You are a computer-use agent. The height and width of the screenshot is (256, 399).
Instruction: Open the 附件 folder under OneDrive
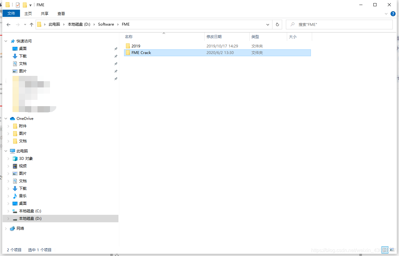(23, 126)
